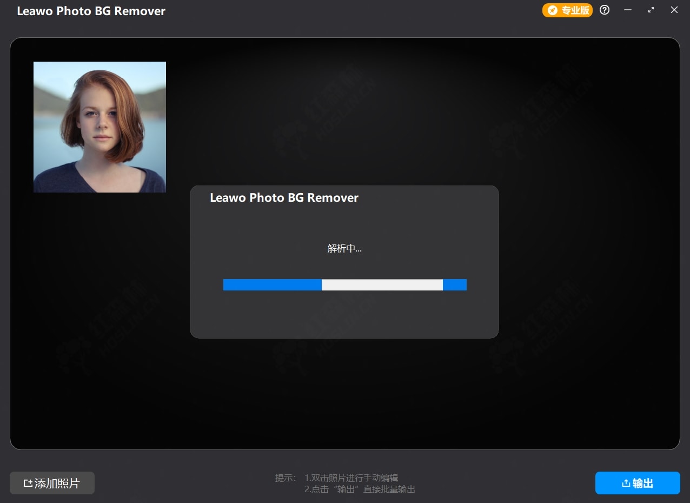Select the woman portrait photo thumbnail
This screenshot has width=690, height=503.
[99, 127]
